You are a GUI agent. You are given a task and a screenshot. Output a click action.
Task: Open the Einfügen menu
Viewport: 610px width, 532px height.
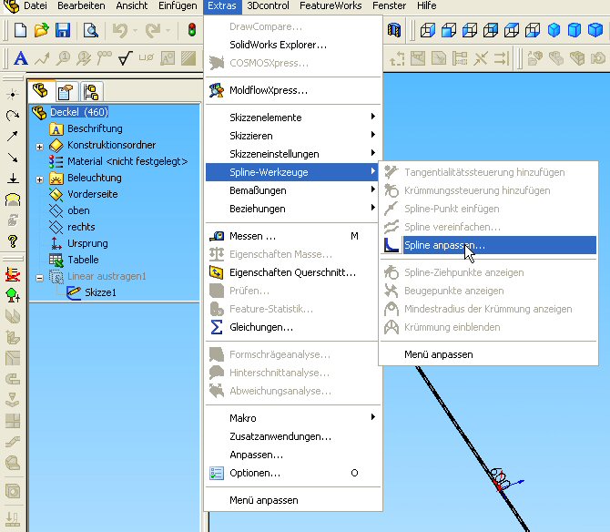(178, 5)
